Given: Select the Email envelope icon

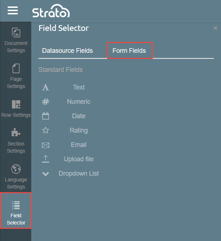Looking at the screenshot, I should coord(46,145).
